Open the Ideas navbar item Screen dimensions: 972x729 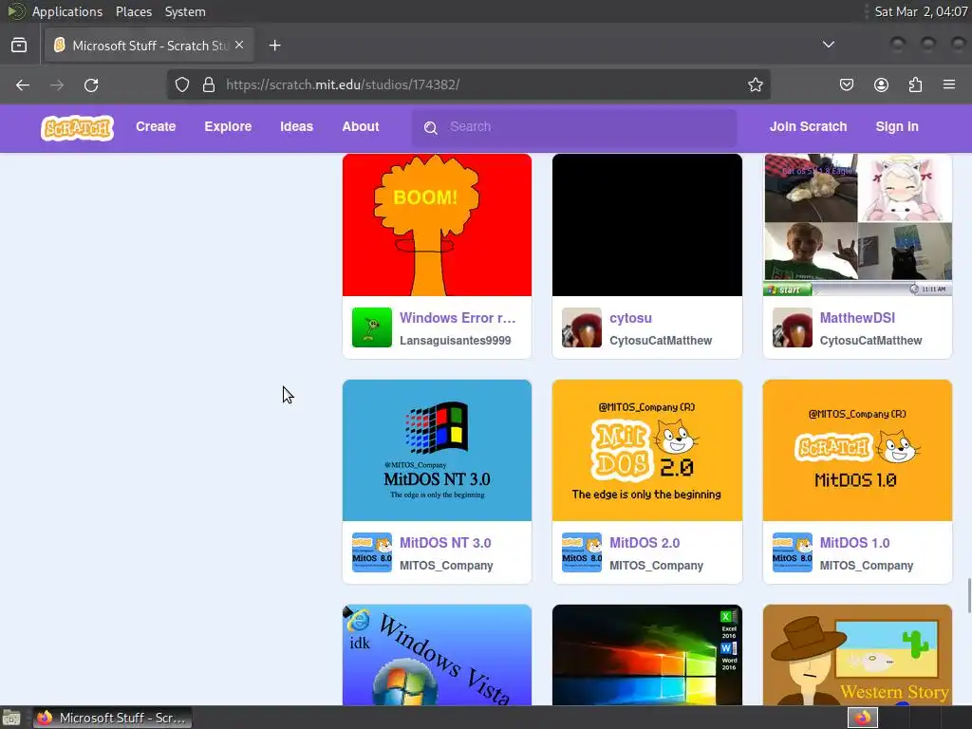296,127
